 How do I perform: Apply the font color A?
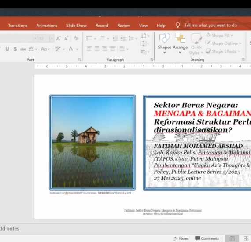71,49
